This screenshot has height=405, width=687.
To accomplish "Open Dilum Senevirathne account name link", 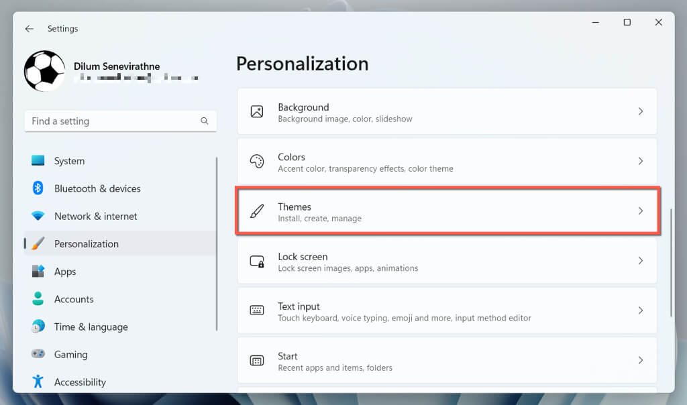I will click(117, 66).
